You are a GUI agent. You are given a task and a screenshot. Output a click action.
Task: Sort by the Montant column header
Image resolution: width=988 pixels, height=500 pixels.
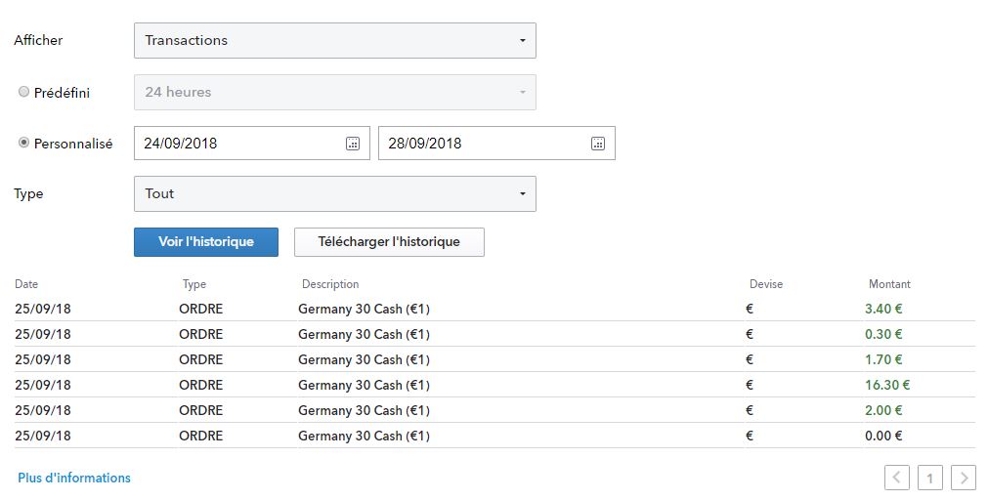coord(889,284)
